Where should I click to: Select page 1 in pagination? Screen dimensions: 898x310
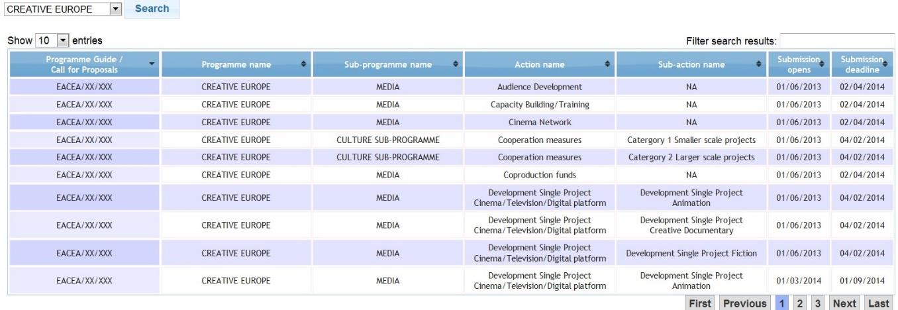pyautogui.click(x=783, y=303)
